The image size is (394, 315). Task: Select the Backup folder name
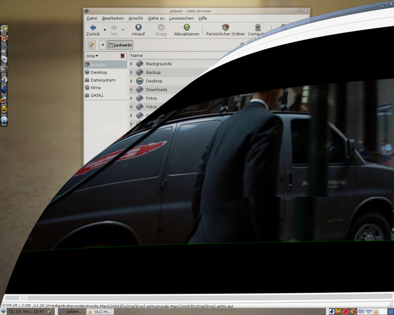(x=153, y=72)
